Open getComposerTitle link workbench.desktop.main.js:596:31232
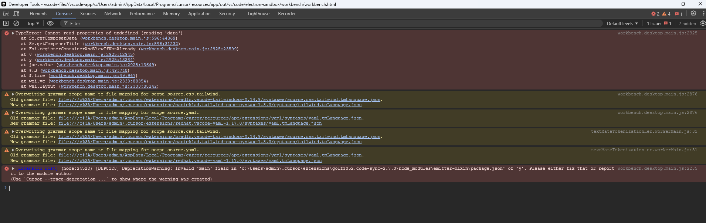The width and height of the screenshot is (706, 223). (131, 44)
